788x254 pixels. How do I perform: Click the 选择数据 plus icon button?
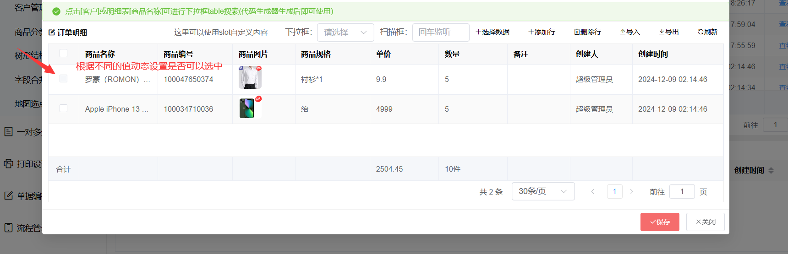[x=492, y=32]
